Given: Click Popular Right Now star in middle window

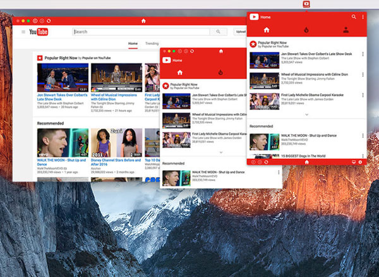Looking at the screenshot, I should point(165,86).
